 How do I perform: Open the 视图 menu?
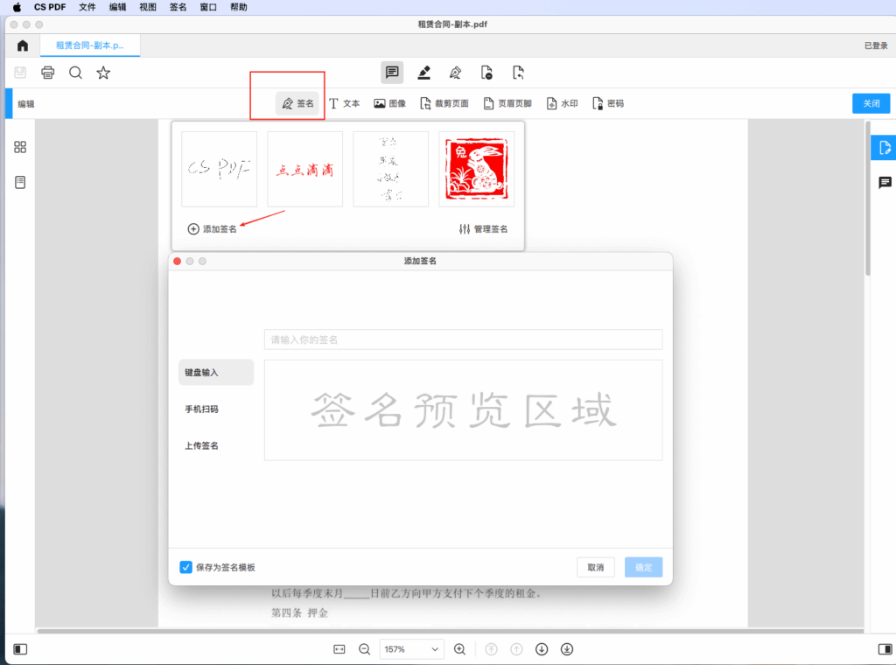coord(148,7)
